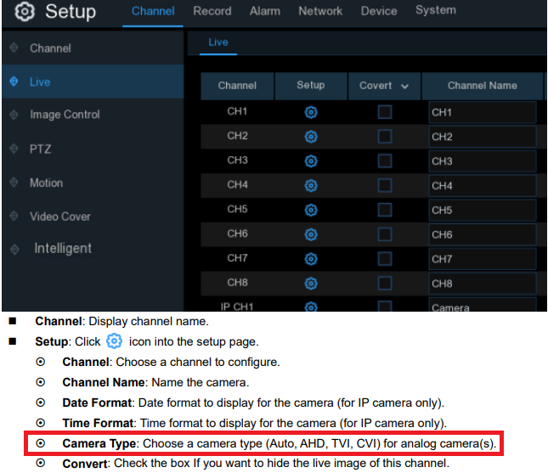The image size is (548, 473).
Task: Open Video Cover in the sidebar
Action: tap(93, 217)
